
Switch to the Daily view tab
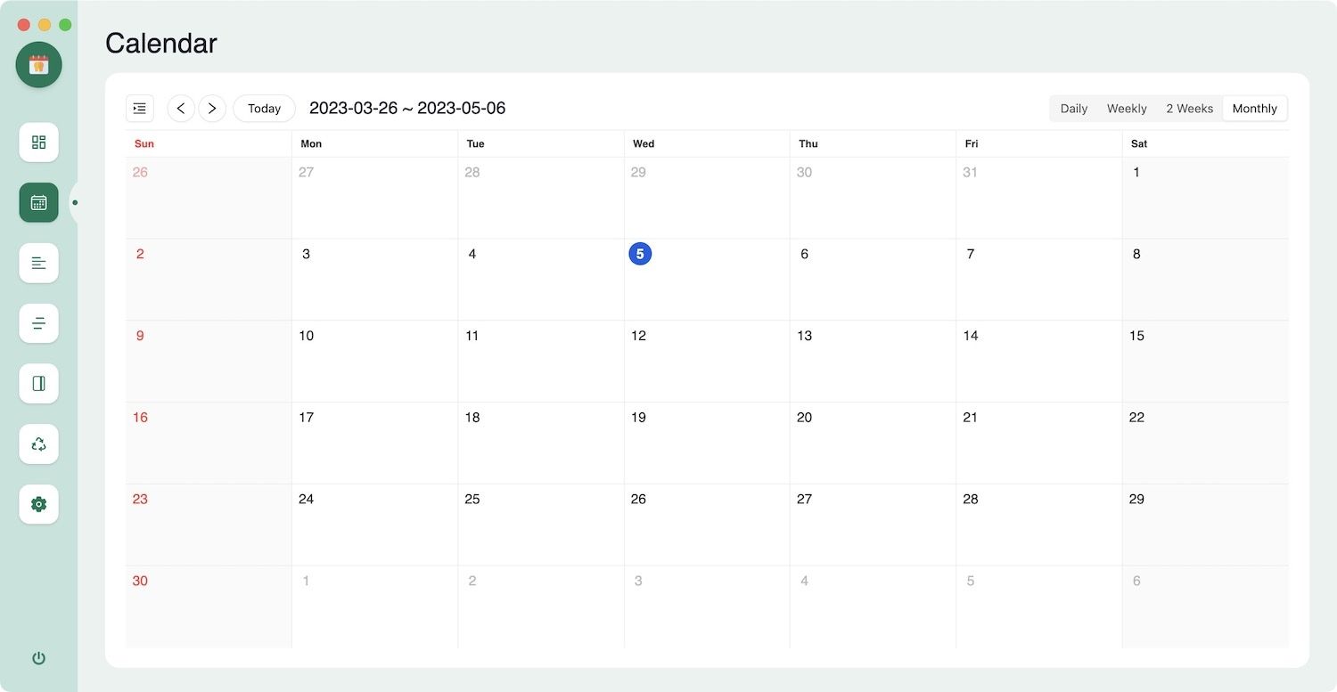pos(1073,109)
